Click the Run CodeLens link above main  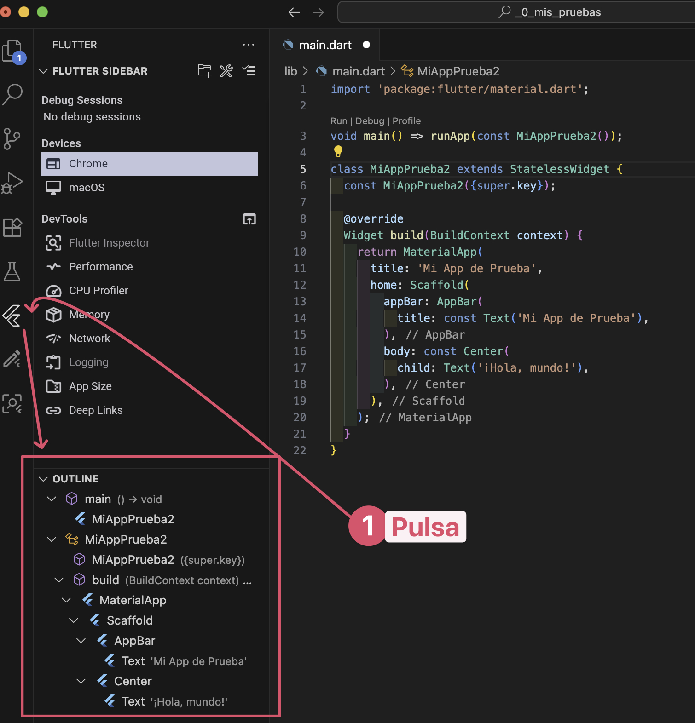coord(339,121)
